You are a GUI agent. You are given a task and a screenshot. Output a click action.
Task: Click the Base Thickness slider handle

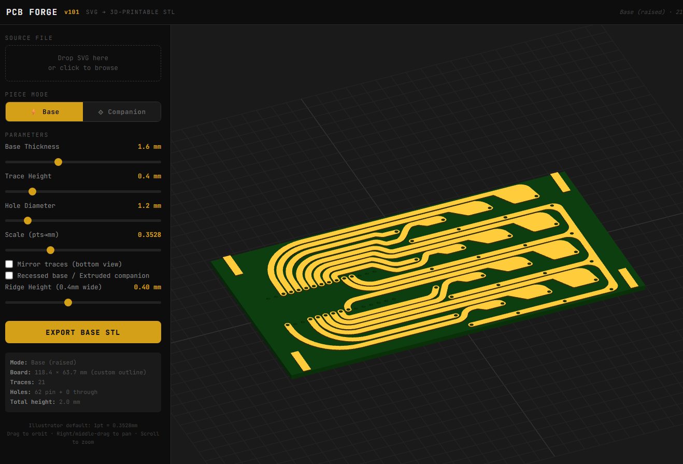pos(58,162)
